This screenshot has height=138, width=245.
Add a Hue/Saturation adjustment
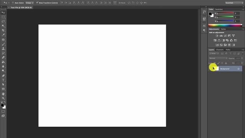click(x=215, y=40)
